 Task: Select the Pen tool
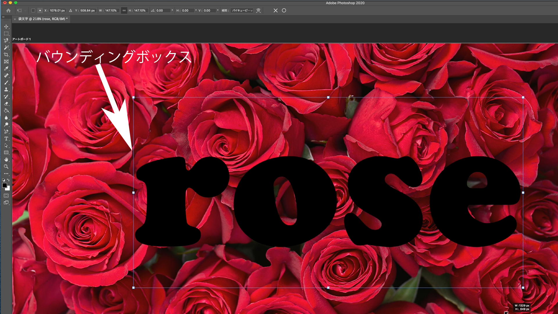tap(6, 131)
